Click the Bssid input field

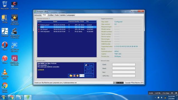click(x=124, y=68)
